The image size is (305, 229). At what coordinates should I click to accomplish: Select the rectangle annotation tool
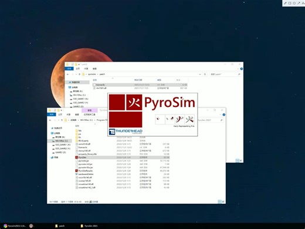pos(290,3)
